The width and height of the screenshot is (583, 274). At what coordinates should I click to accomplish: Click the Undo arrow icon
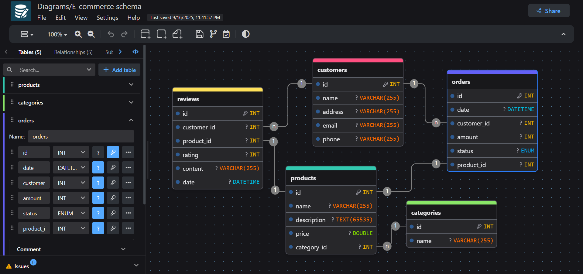pyautogui.click(x=110, y=34)
